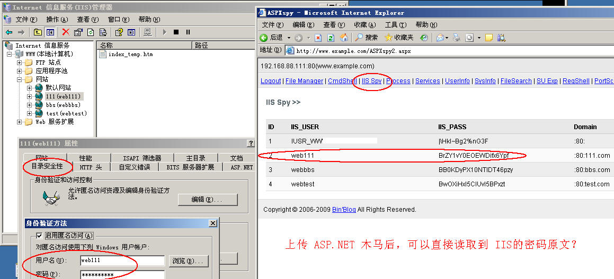Open dropdown arrow beside IE Back button
Screen dimensions: 614x279
pyautogui.click(x=289, y=38)
